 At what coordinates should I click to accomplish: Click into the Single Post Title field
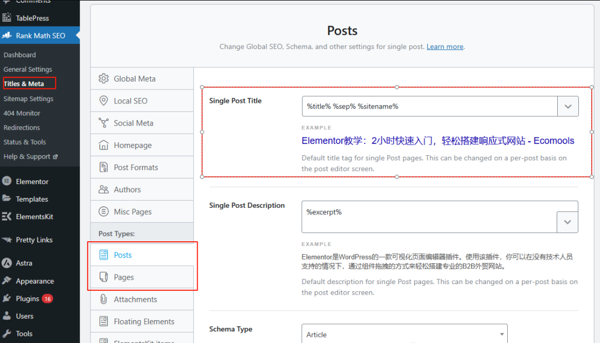[429, 106]
